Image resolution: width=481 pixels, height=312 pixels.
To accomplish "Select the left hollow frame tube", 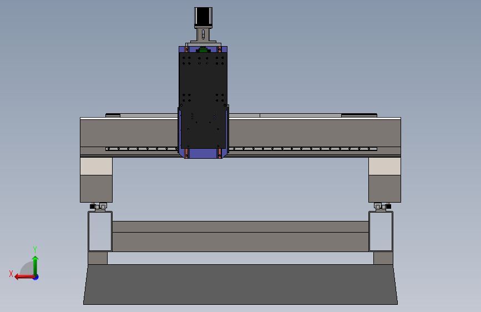I will click(100, 232).
